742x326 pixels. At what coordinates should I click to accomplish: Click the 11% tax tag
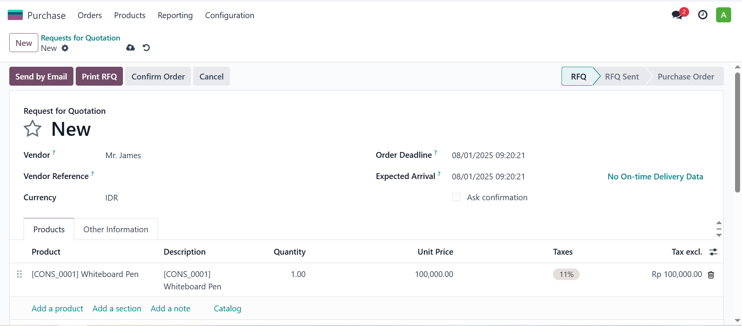pyautogui.click(x=566, y=274)
